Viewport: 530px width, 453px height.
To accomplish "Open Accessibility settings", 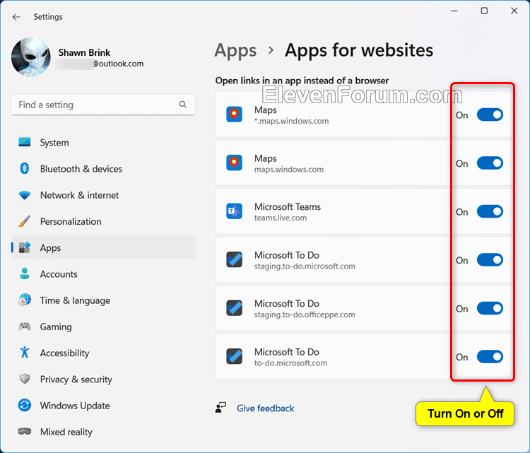I will (x=103, y=353).
